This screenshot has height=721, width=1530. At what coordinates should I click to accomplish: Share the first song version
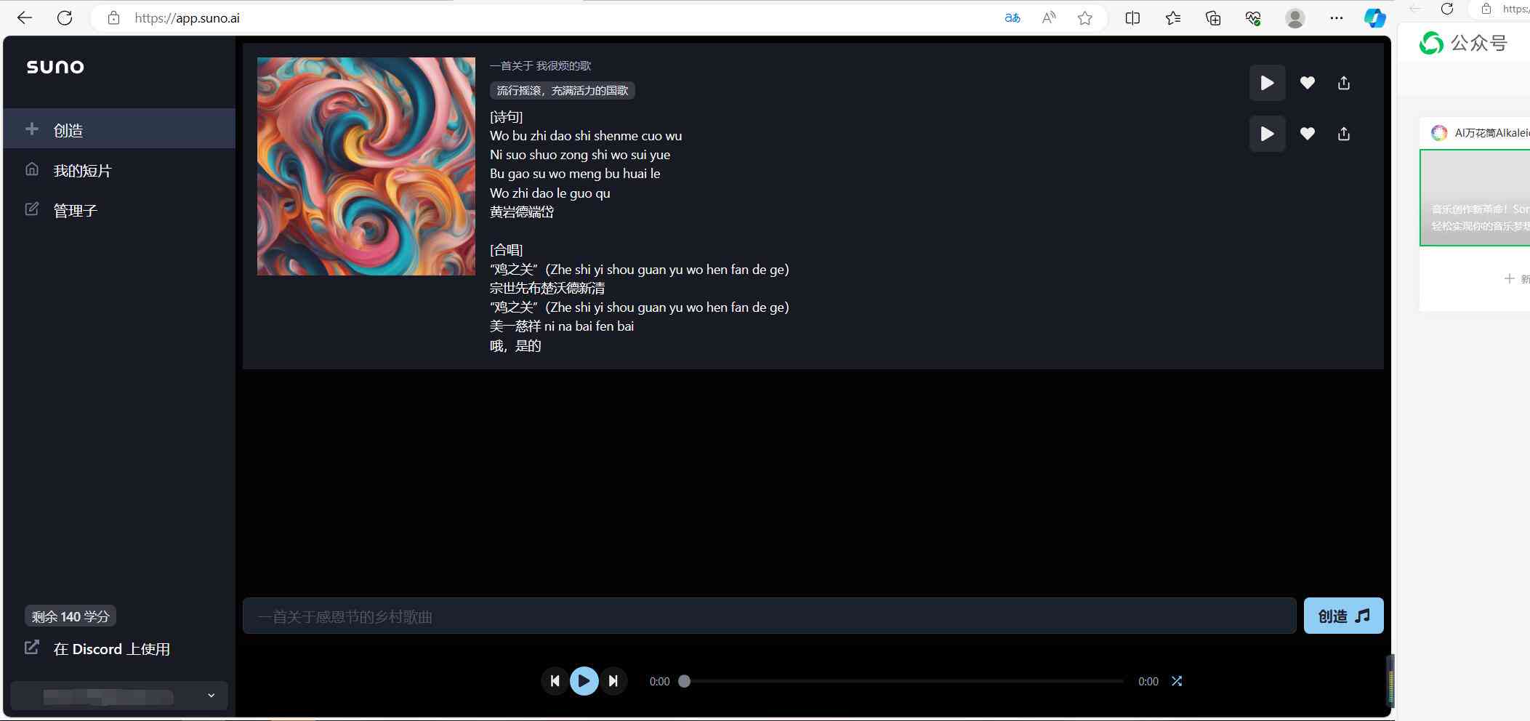(x=1344, y=83)
